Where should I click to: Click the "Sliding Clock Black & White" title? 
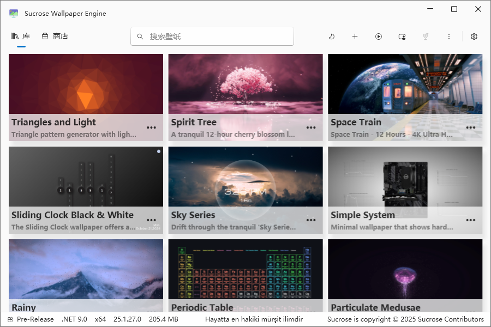coord(73,215)
